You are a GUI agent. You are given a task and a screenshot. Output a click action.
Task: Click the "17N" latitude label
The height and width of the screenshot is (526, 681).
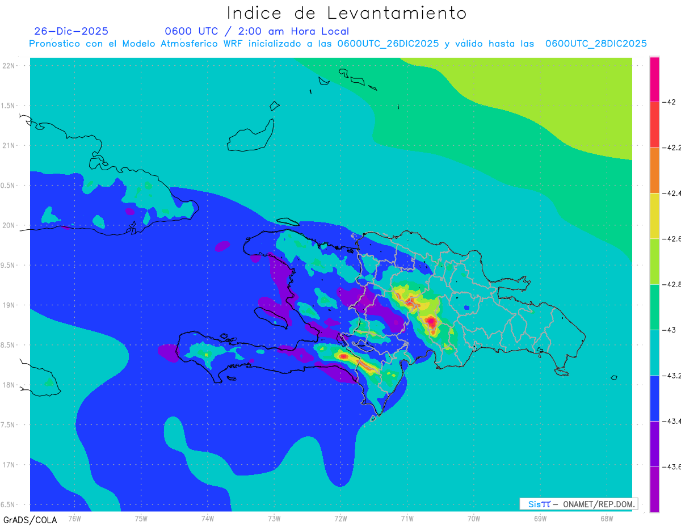tap(10, 465)
